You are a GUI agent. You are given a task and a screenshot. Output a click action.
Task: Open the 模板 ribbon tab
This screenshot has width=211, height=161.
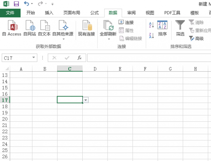pyautogui.click(x=194, y=13)
